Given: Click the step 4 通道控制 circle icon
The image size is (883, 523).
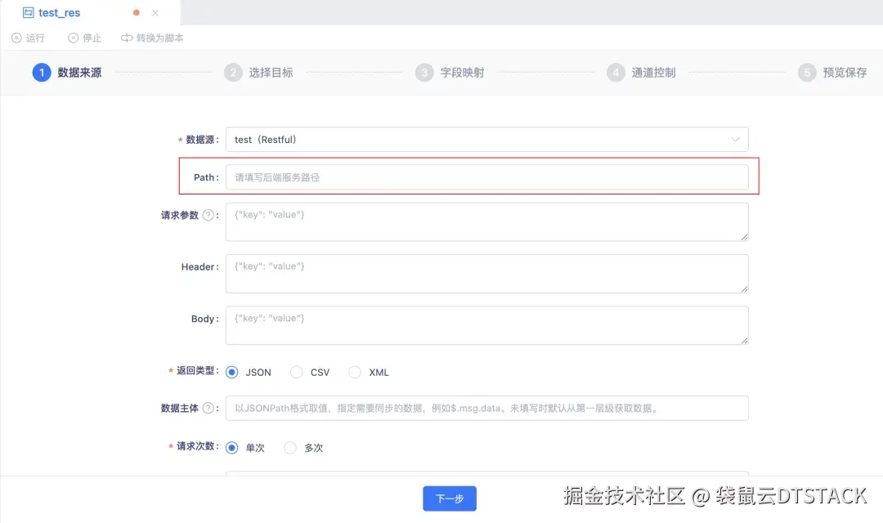Looking at the screenshot, I should [x=616, y=72].
